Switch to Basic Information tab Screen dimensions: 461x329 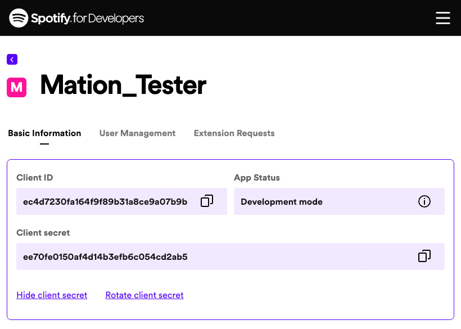(44, 133)
